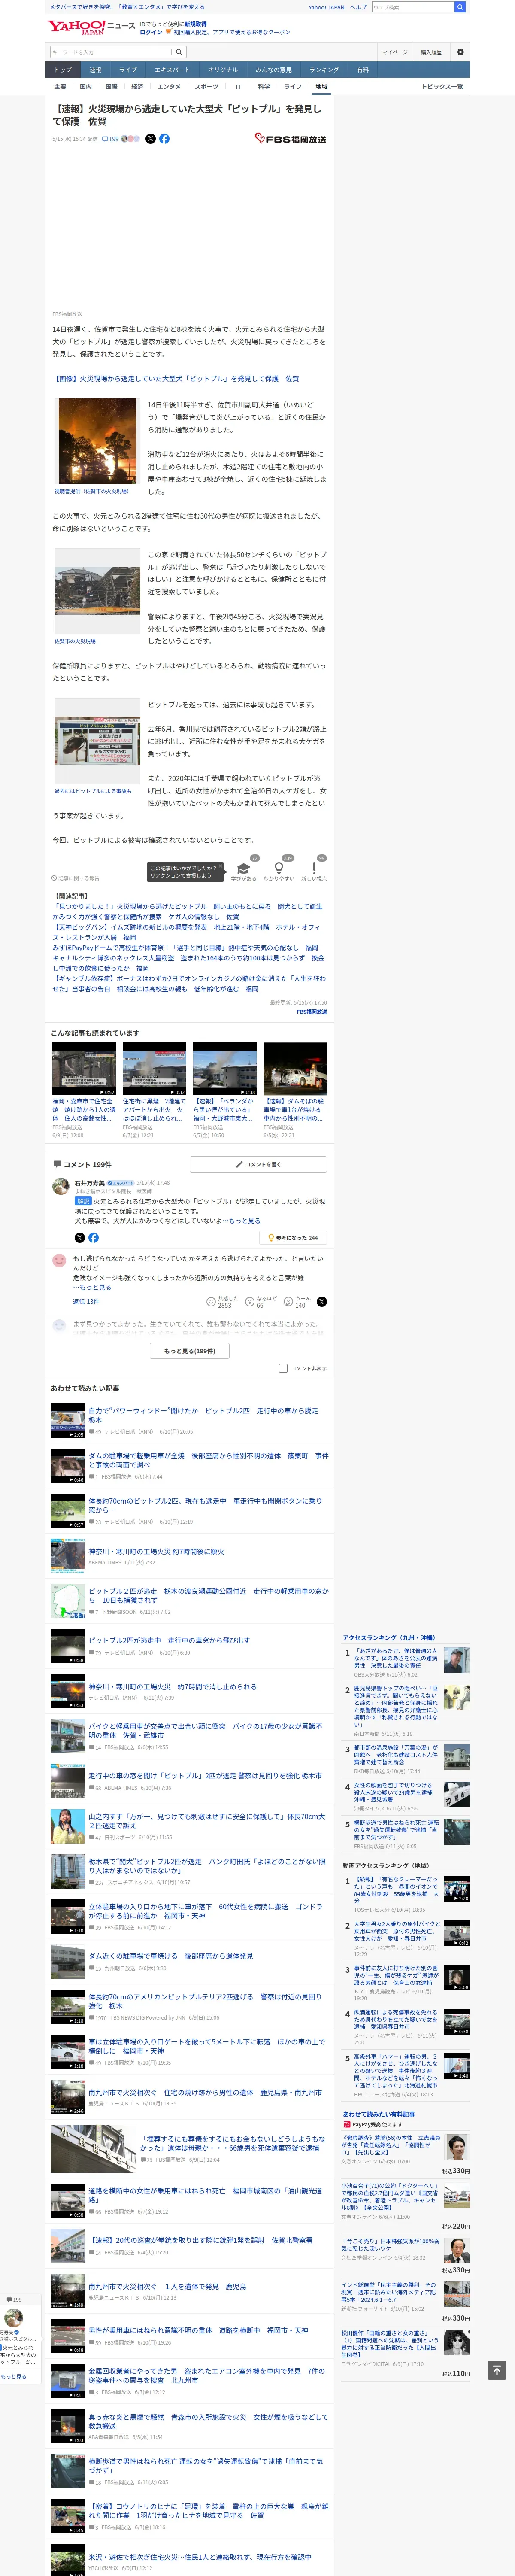
Task: Open the 199 comments bubble under headline
Action: coord(110,139)
